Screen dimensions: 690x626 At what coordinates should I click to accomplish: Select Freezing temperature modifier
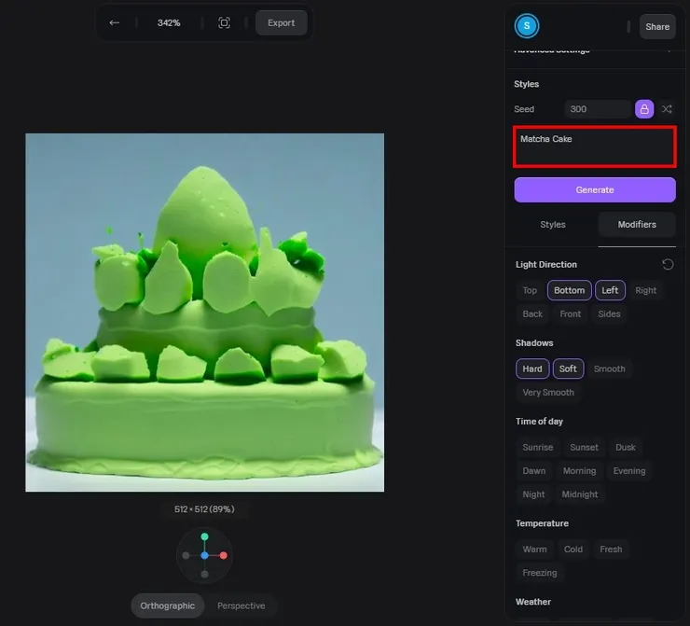tap(540, 573)
